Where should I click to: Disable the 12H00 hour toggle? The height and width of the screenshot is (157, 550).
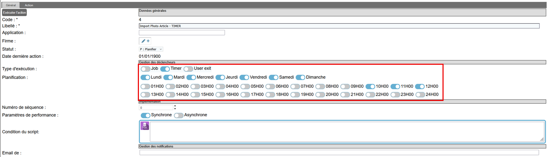pos(420,86)
